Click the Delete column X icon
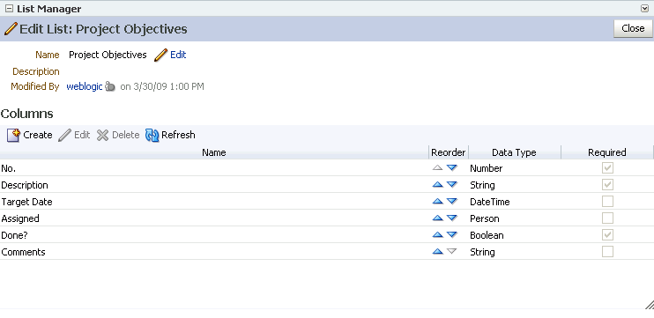This screenshot has height=318, width=654. 102,135
